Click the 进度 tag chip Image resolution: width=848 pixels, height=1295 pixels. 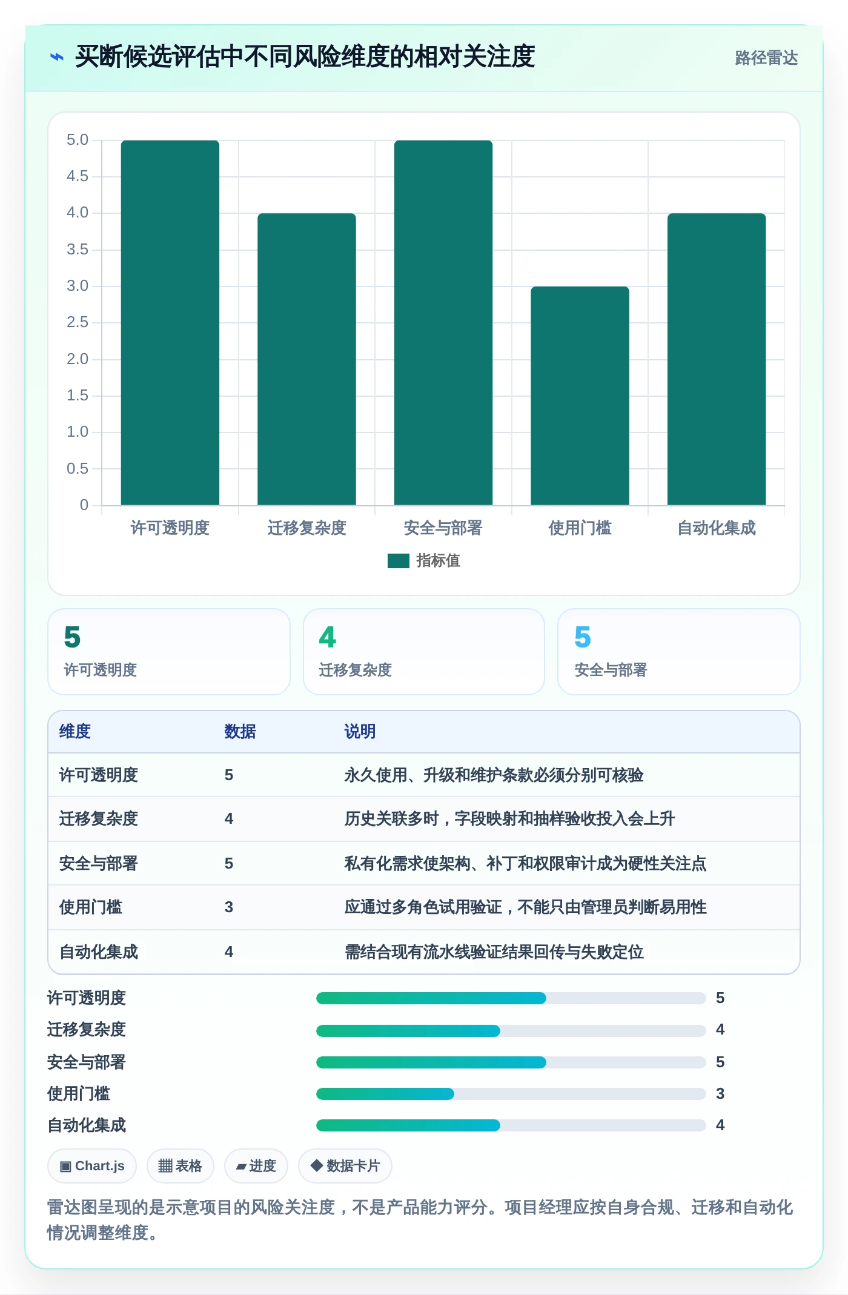click(256, 1166)
